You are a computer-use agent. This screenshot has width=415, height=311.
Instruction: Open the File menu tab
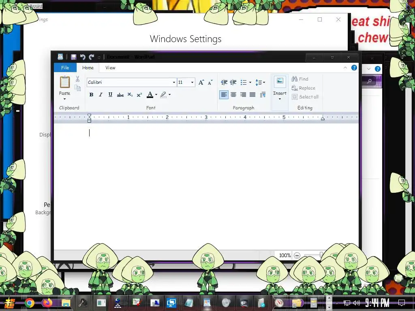point(65,68)
